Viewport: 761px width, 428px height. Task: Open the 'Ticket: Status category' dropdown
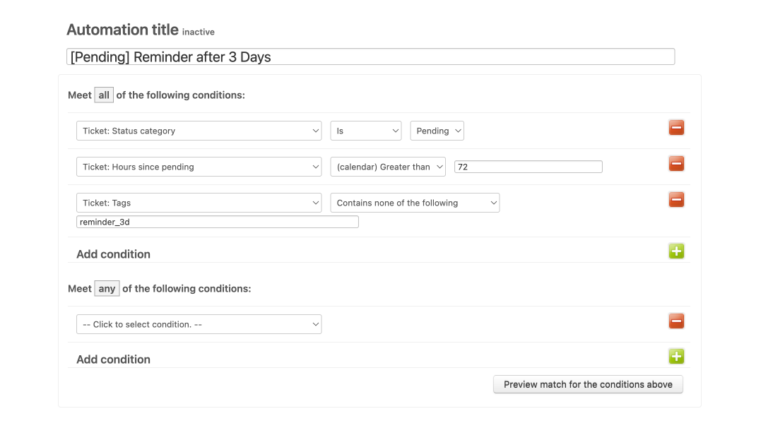point(199,131)
